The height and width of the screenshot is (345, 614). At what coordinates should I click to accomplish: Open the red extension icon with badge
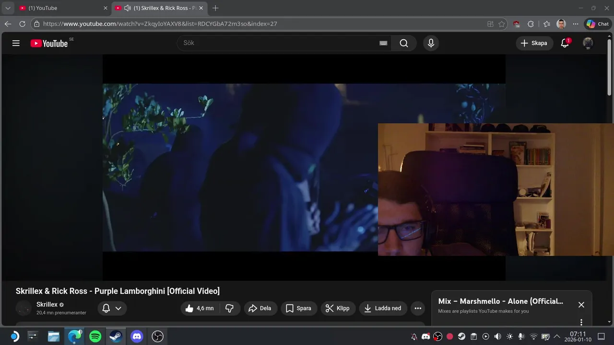517,24
